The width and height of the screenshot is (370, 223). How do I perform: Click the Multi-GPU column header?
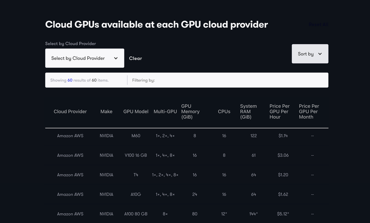pos(165,111)
